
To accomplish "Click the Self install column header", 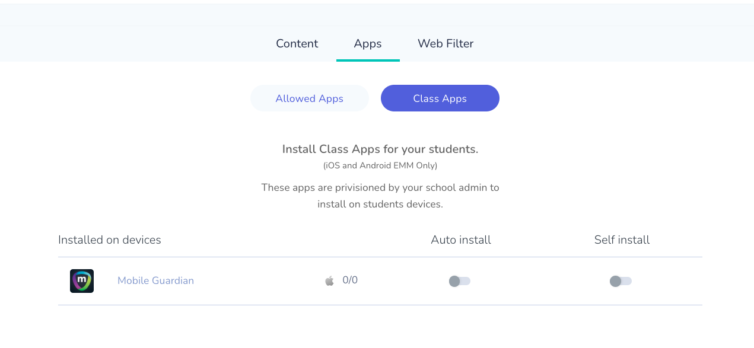I will [x=622, y=240].
